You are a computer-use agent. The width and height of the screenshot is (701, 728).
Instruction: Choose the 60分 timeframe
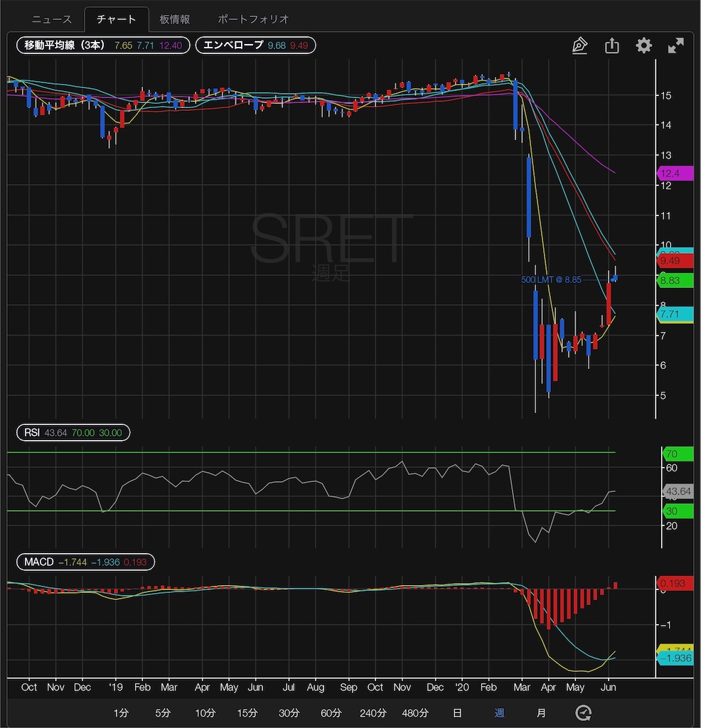click(x=331, y=712)
